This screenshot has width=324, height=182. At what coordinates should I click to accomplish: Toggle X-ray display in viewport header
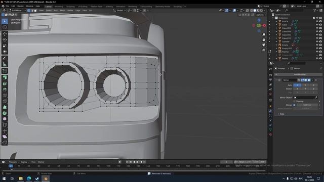coord(247,10)
